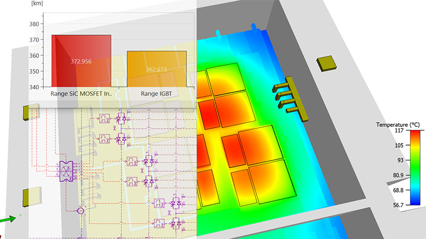
Task: Click the Range IGBT axis label
Action: tap(156, 93)
